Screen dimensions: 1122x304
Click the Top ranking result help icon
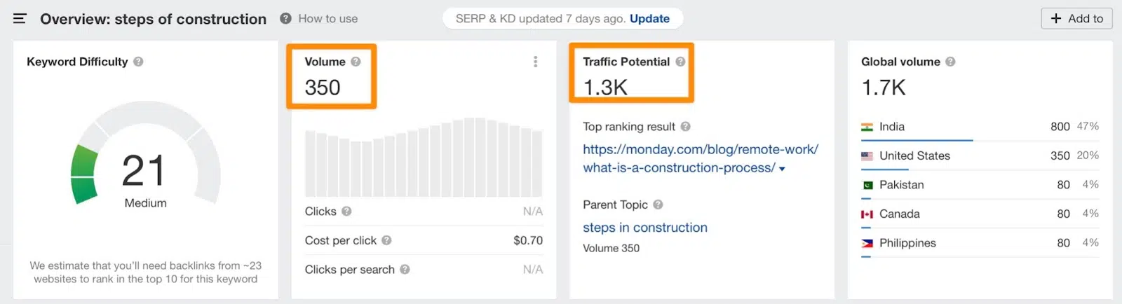686,127
